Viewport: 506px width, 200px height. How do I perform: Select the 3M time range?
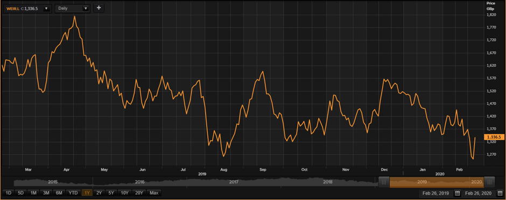click(x=46, y=193)
